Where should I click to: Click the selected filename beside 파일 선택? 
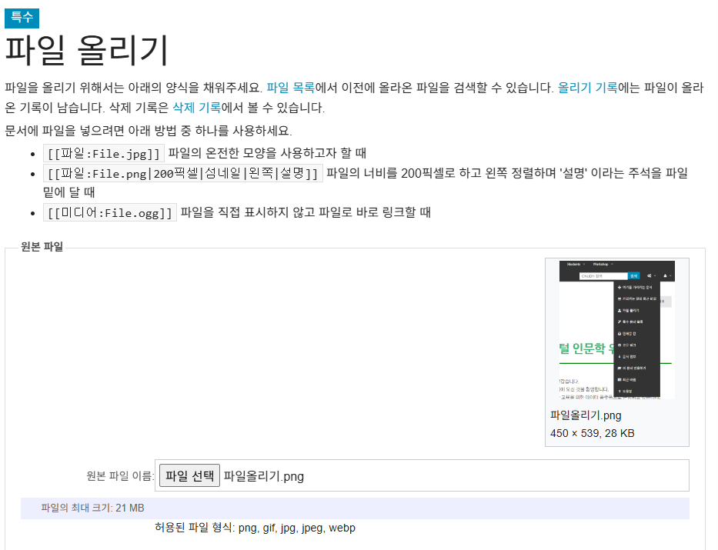(x=263, y=476)
